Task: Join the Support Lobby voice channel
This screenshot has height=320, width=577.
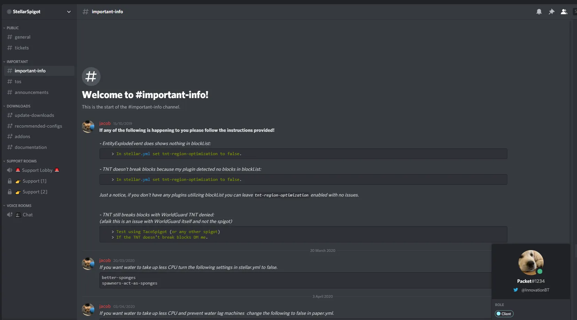Action: tap(37, 170)
